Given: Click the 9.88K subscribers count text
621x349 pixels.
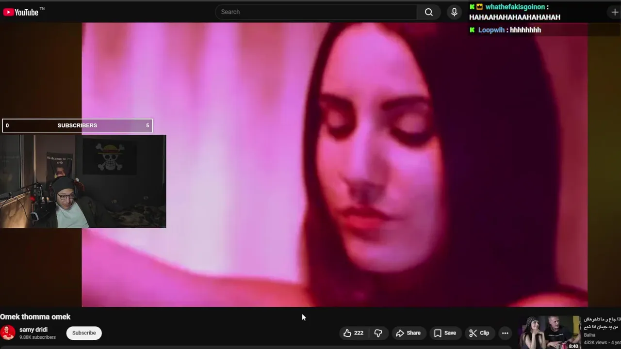Looking at the screenshot, I should (x=37, y=337).
